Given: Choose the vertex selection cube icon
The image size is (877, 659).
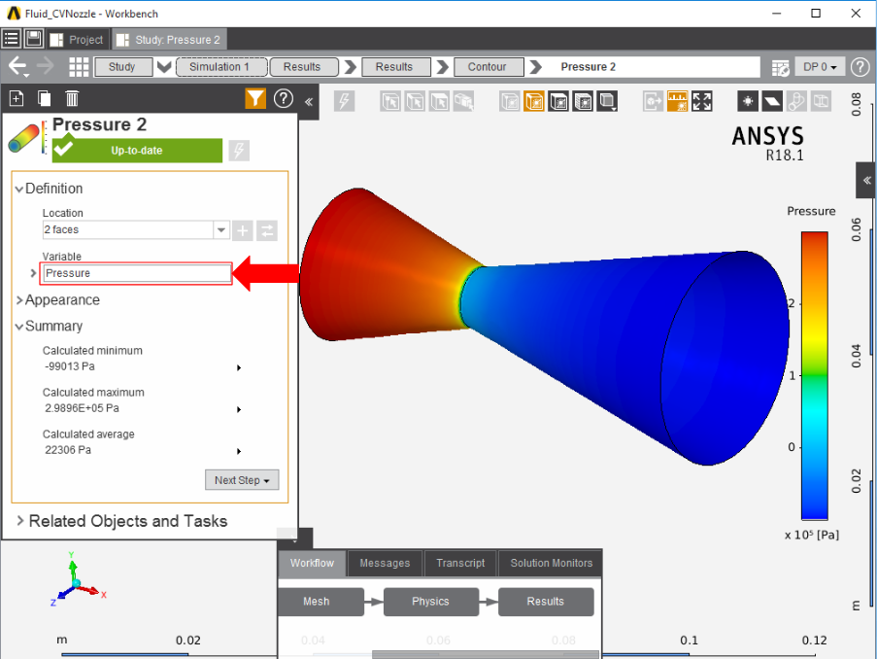Looking at the screenshot, I should [390, 101].
